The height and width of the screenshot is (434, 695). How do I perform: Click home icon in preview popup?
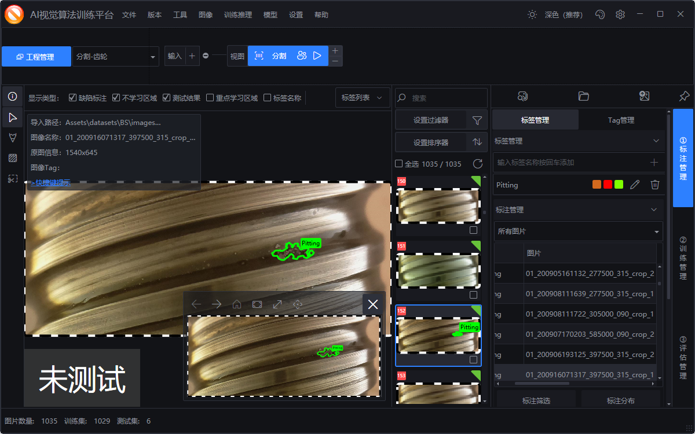(x=237, y=304)
